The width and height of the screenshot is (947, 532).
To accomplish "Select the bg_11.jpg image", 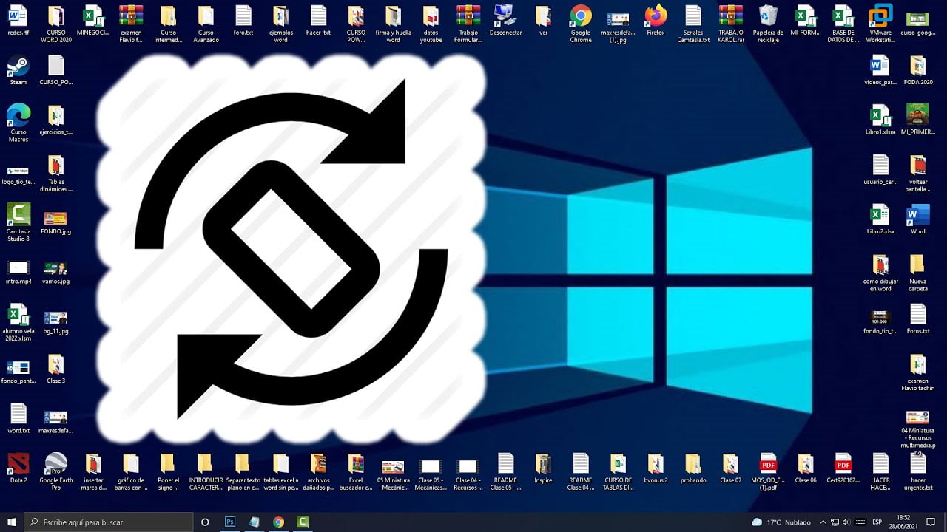I will click(x=55, y=321).
